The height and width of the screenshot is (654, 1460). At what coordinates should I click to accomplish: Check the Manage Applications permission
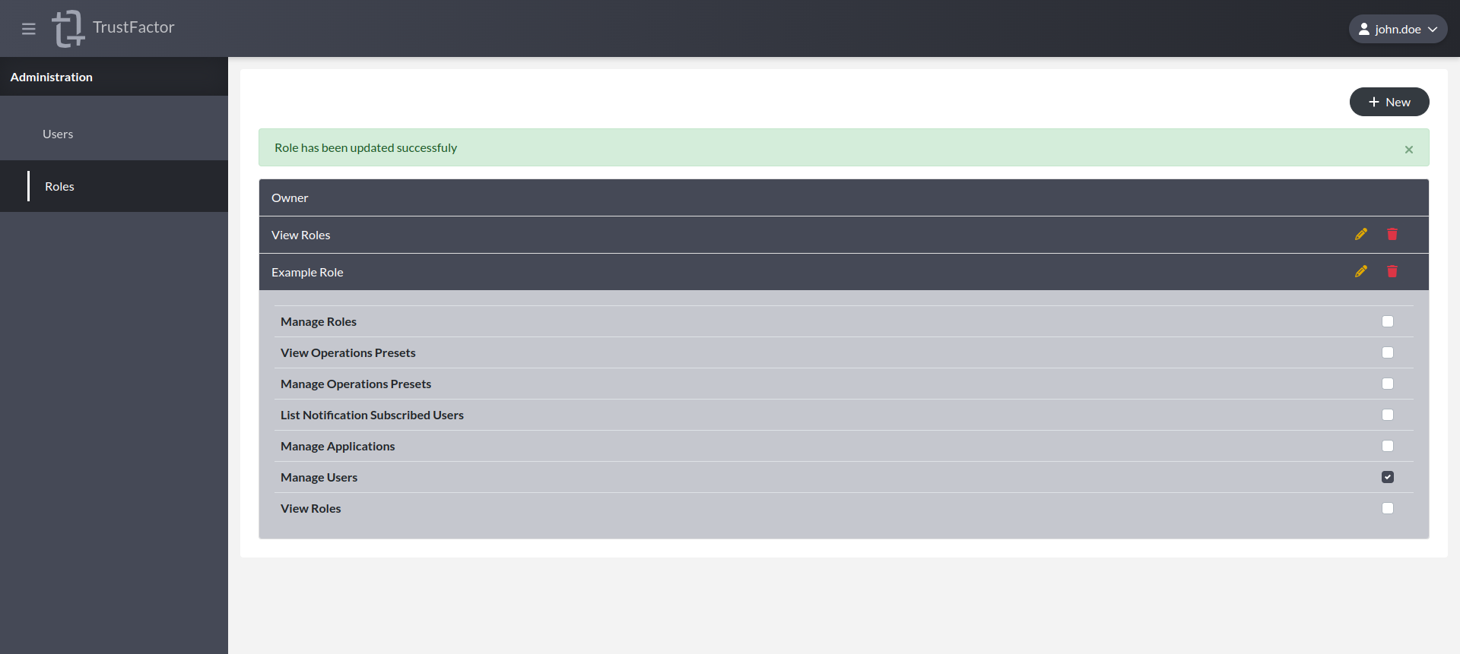(1387, 446)
